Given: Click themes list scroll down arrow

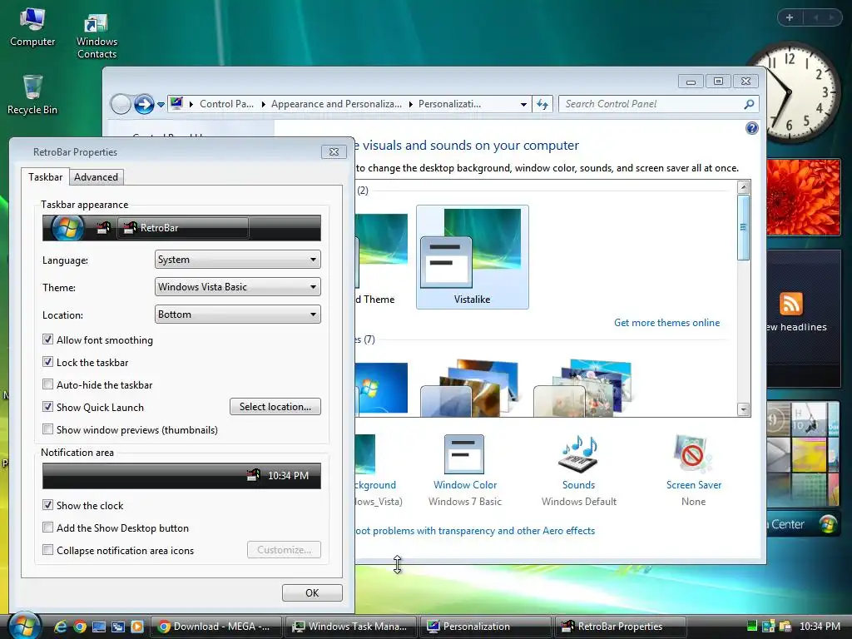Looking at the screenshot, I should (743, 409).
